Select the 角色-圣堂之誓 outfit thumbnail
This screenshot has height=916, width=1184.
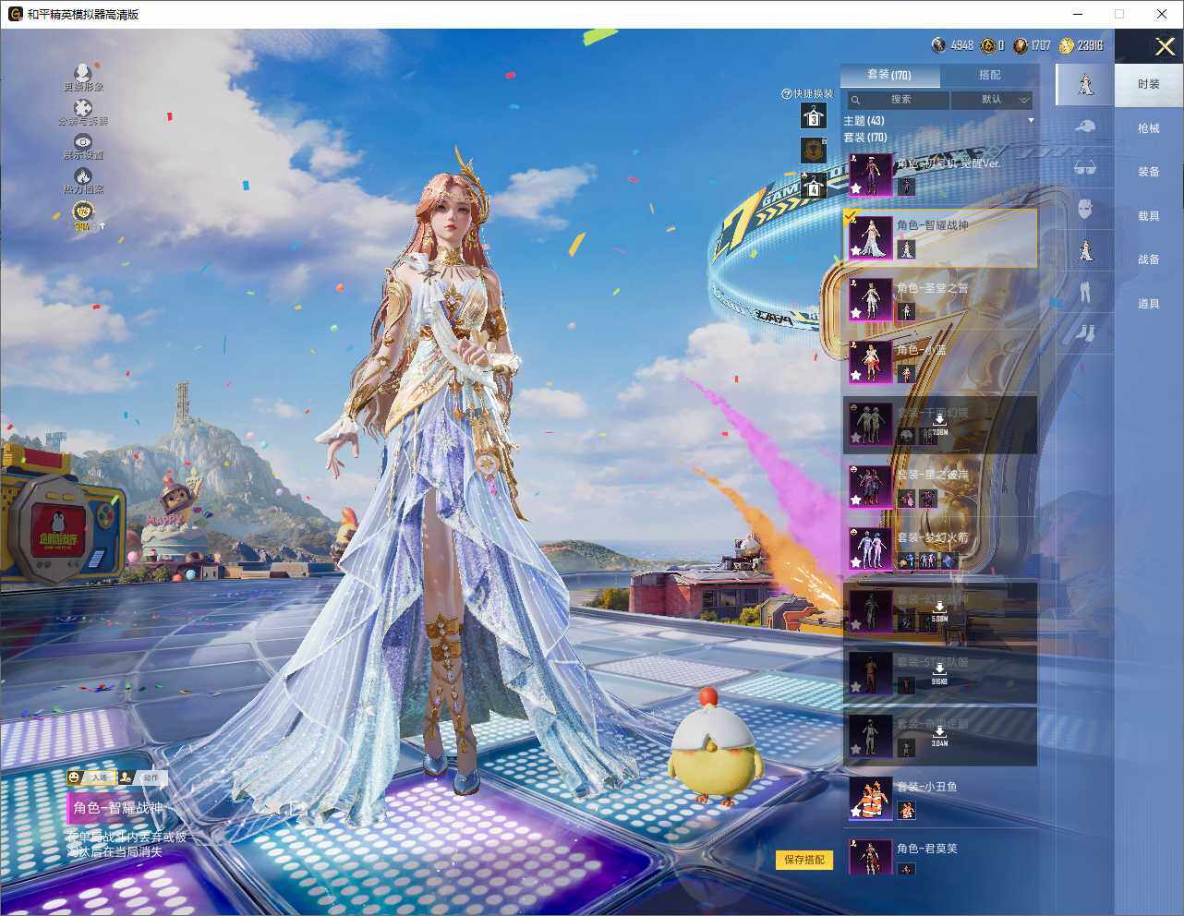[870, 300]
